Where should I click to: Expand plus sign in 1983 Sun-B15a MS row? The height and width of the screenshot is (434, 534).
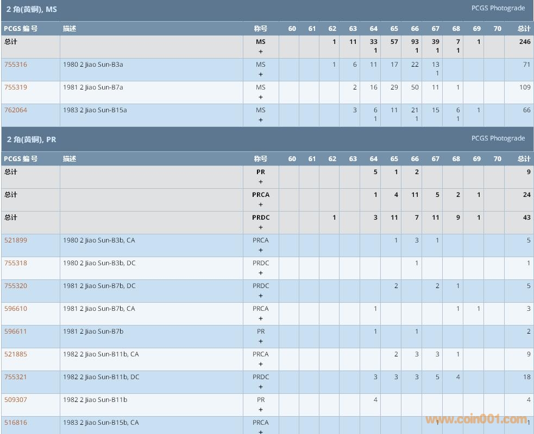coord(261,120)
